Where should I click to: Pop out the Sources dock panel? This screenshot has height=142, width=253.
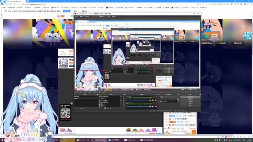pyautogui.click(x=125, y=94)
